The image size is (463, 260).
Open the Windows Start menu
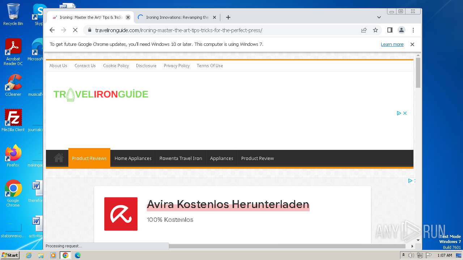click(10, 255)
